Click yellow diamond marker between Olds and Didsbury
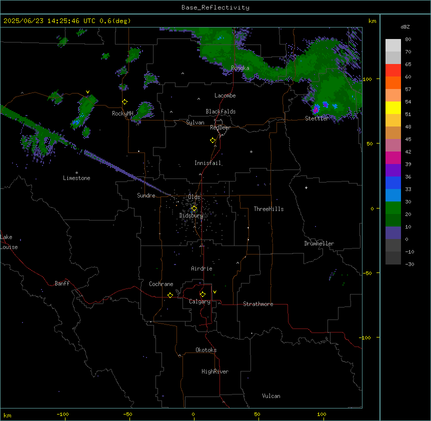The width and height of the screenshot is (431, 421). [x=194, y=208]
